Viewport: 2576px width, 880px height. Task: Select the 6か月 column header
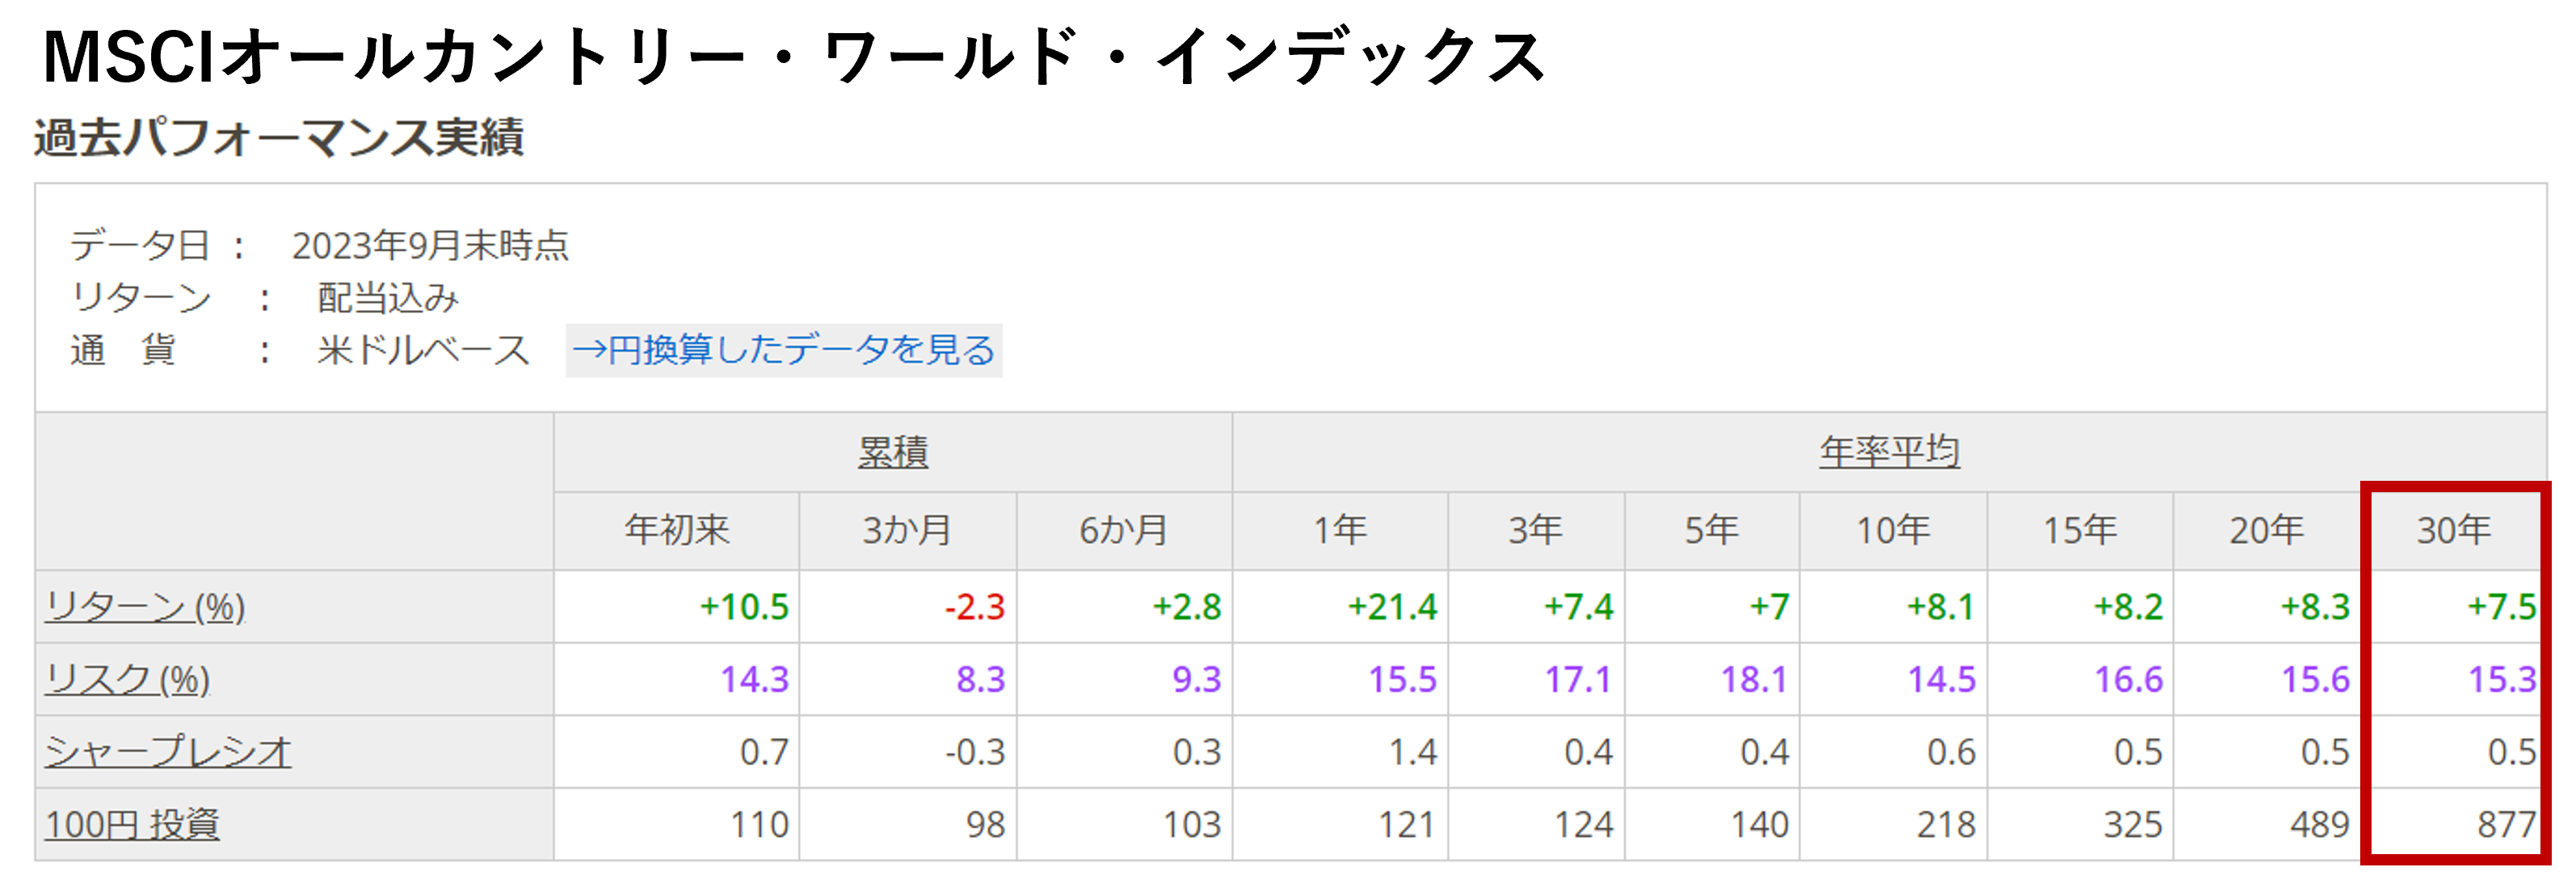click(x=1123, y=530)
